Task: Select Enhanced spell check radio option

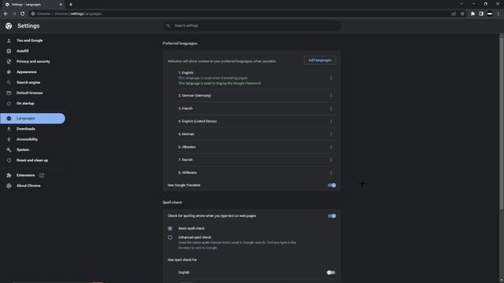Action: point(170,237)
